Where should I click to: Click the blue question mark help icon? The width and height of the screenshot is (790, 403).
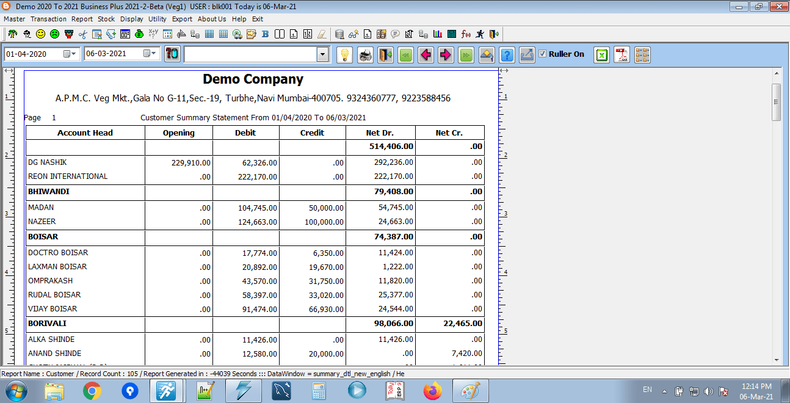507,55
